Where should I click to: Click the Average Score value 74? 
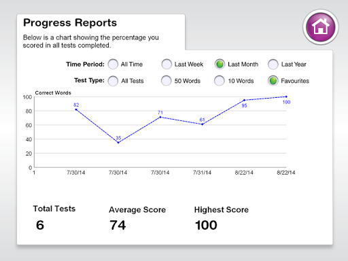[118, 225]
